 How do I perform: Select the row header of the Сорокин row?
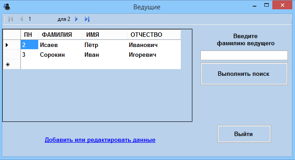point(12,55)
